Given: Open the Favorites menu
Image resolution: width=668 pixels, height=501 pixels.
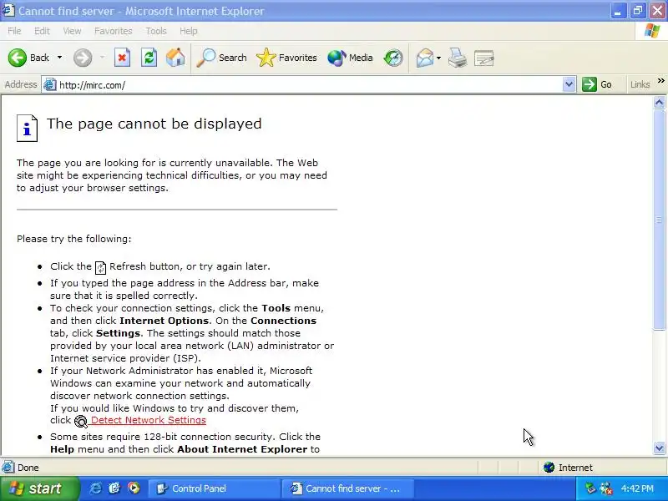Looking at the screenshot, I should (114, 31).
